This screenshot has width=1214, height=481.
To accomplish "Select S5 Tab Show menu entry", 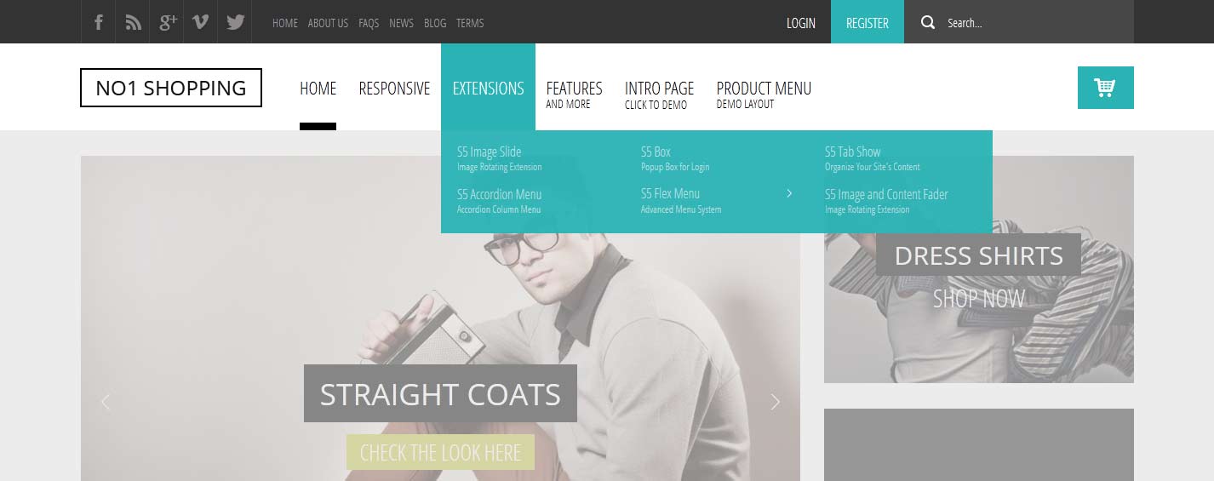I will tap(872, 158).
